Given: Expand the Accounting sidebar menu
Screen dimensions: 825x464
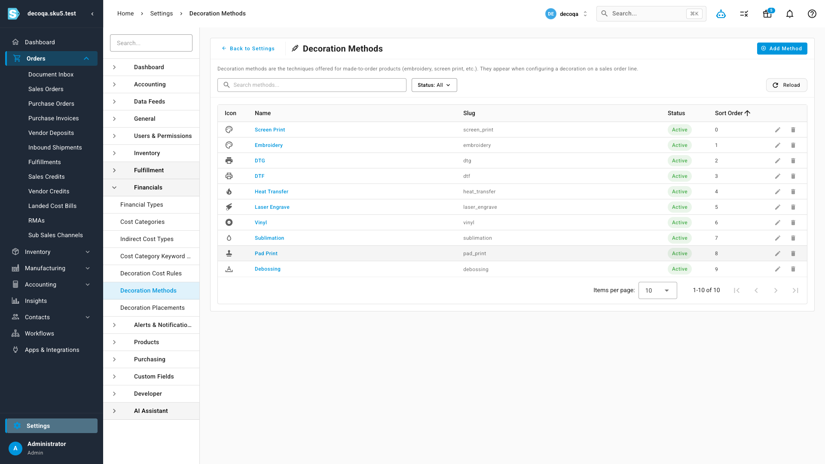Looking at the screenshot, I should click(88, 284).
